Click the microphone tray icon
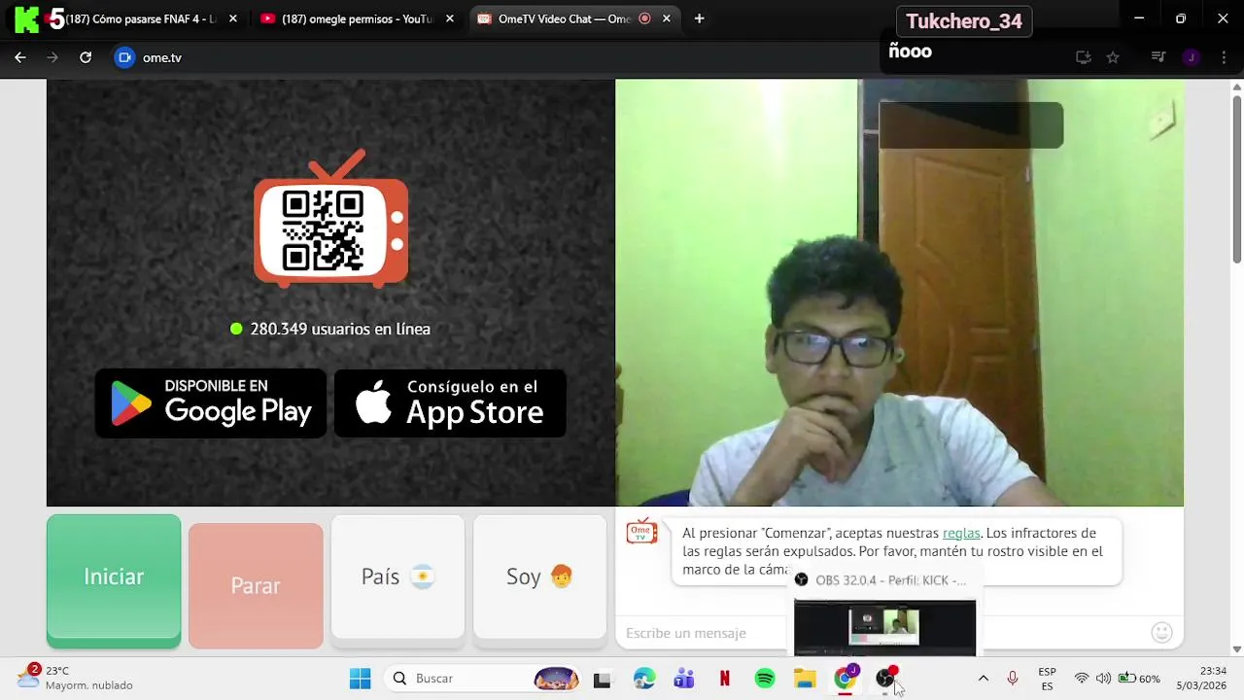Viewport: 1244px width, 700px height. (x=1013, y=679)
